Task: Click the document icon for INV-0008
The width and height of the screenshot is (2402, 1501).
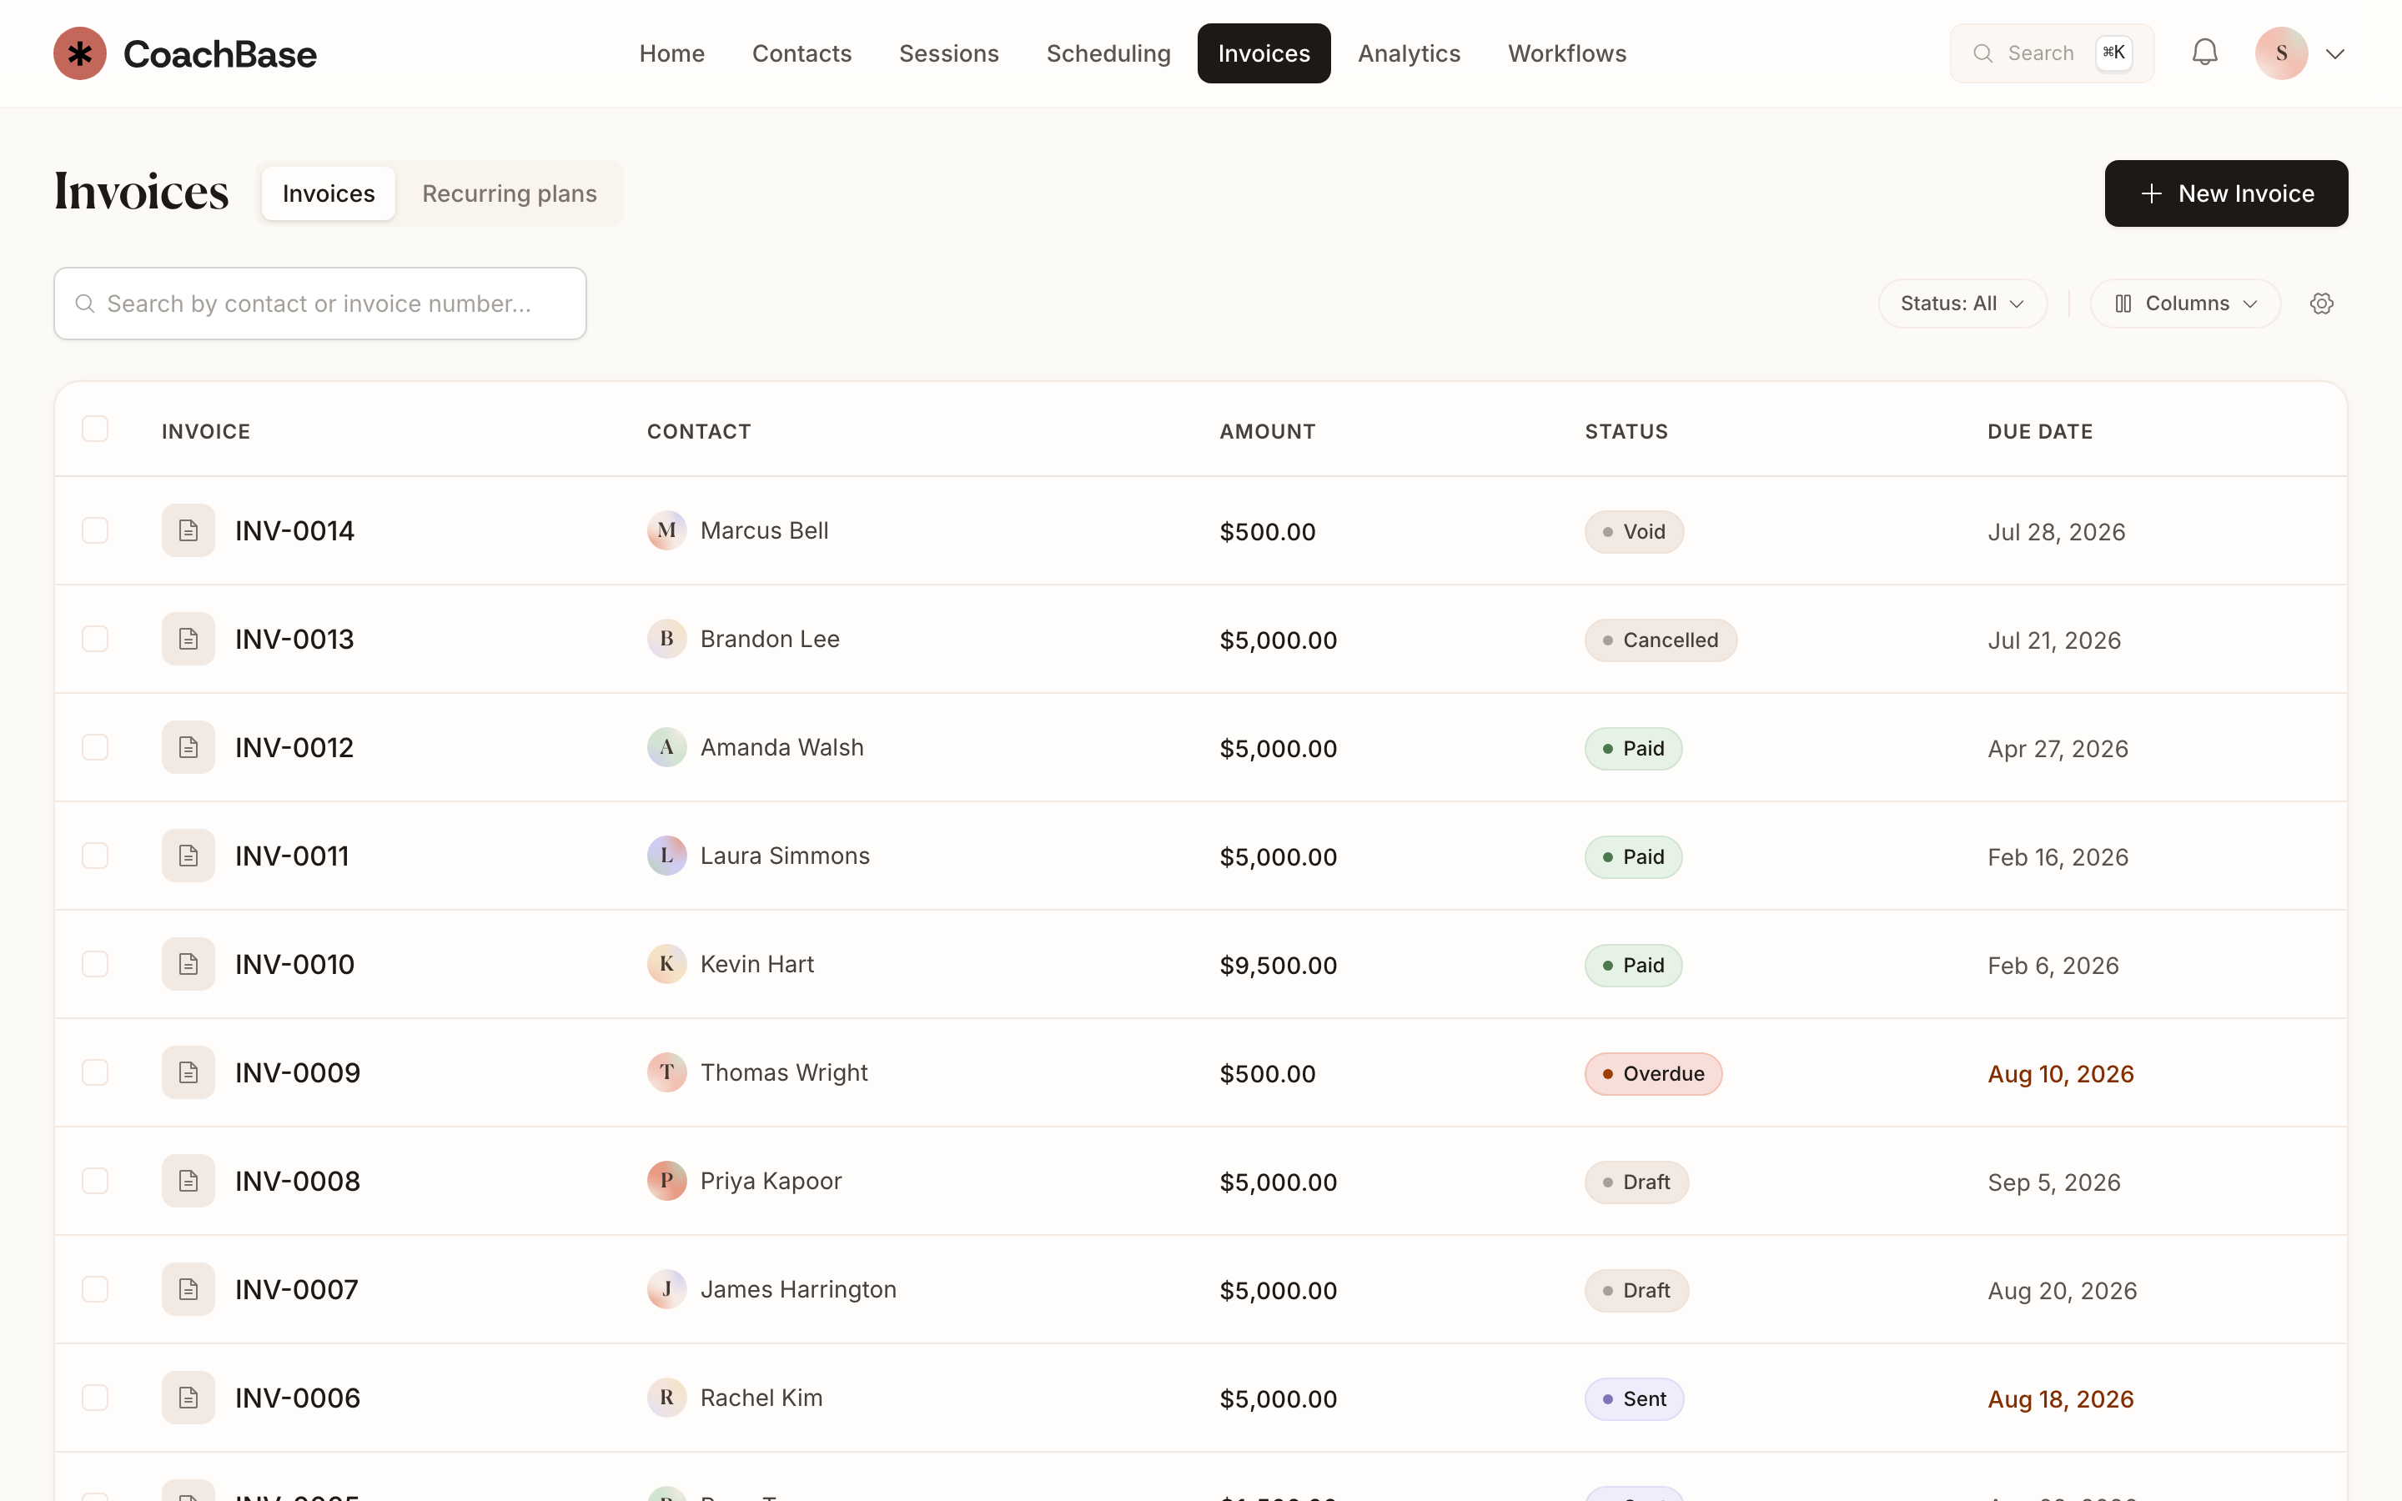Action: pos(188,1182)
